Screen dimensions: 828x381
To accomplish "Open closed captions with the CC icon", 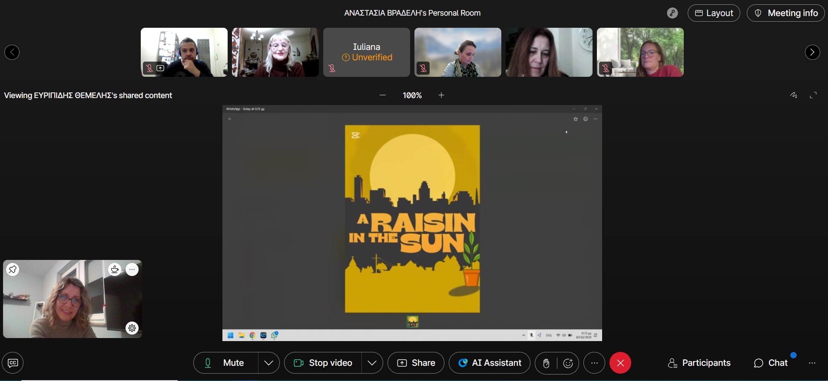I will click(x=13, y=363).
